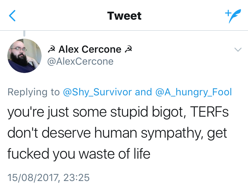Image resolution: width=248 pixels, height=191 pixels.
Task: Visit the @A_hungry_Fool mention
Action: pyautogui.click(x=194, y=92)
